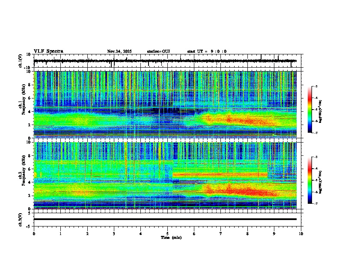Click the '-6' label on ch.2 color bar
Viewport: 339px width, 262px height.
pos(315,192)
